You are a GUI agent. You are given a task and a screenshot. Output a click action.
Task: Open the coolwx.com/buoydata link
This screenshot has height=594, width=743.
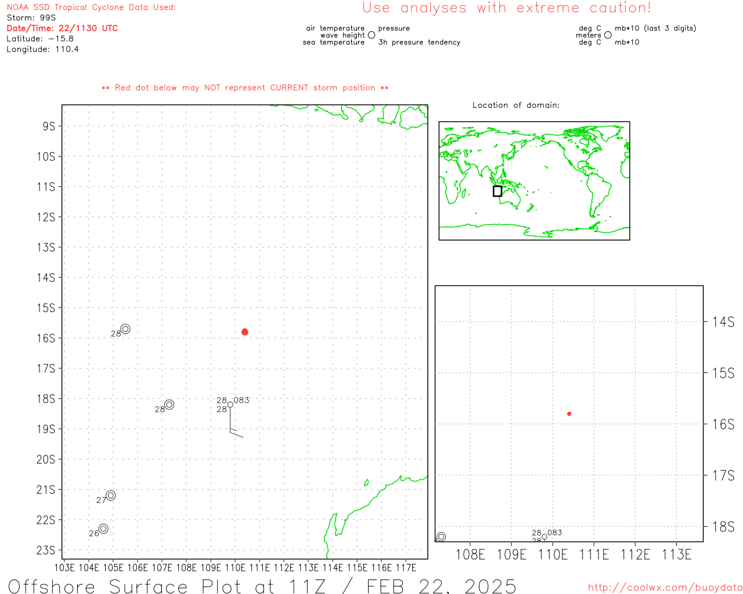(x=665, y=588)
